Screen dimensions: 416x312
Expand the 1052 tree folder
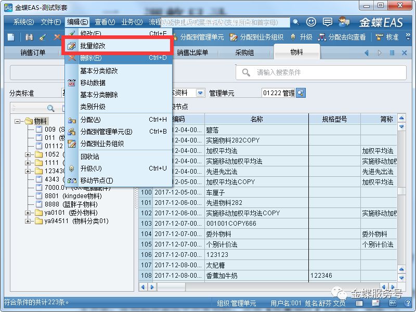tap(28, 154)
